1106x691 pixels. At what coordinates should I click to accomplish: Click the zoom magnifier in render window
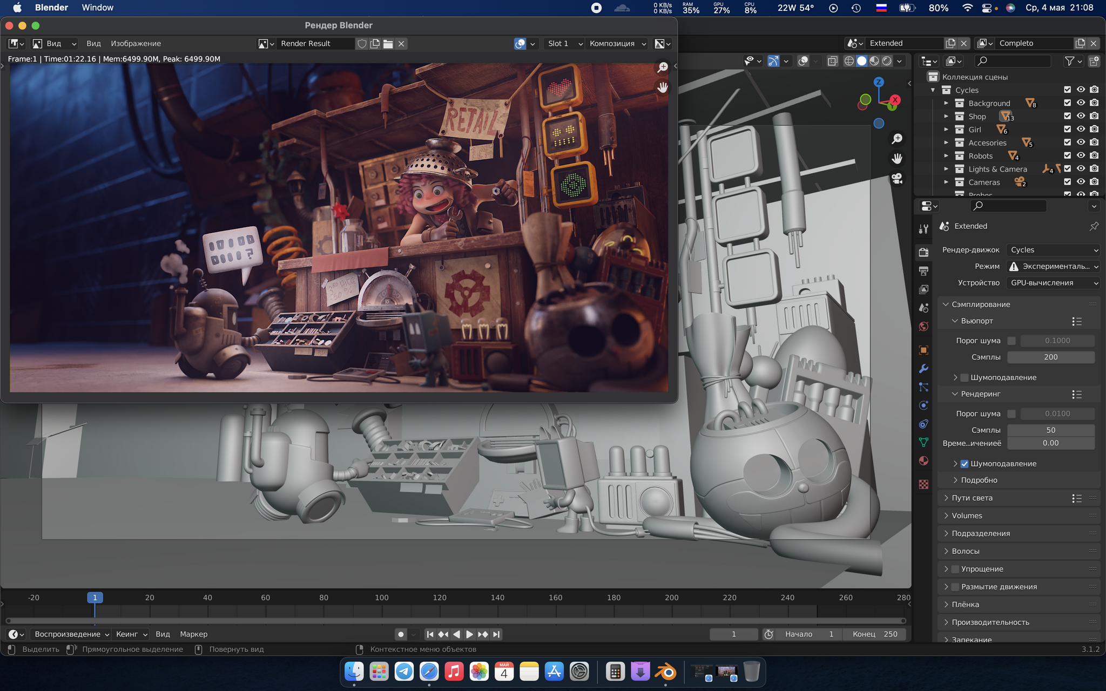click(663, 67)
